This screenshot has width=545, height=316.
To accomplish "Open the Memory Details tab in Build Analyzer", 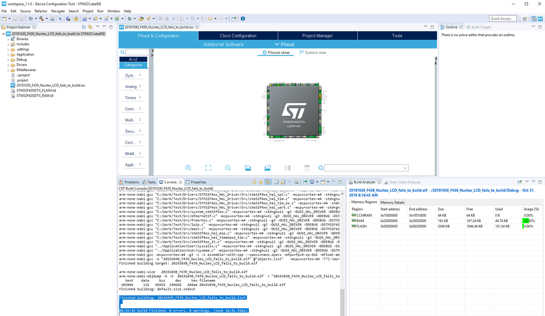I will [392, 202].
